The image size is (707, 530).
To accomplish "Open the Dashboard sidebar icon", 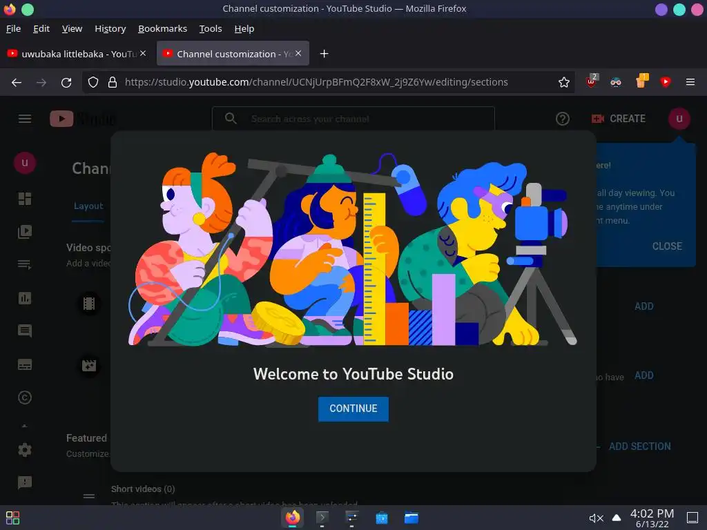I will point(25,198).
